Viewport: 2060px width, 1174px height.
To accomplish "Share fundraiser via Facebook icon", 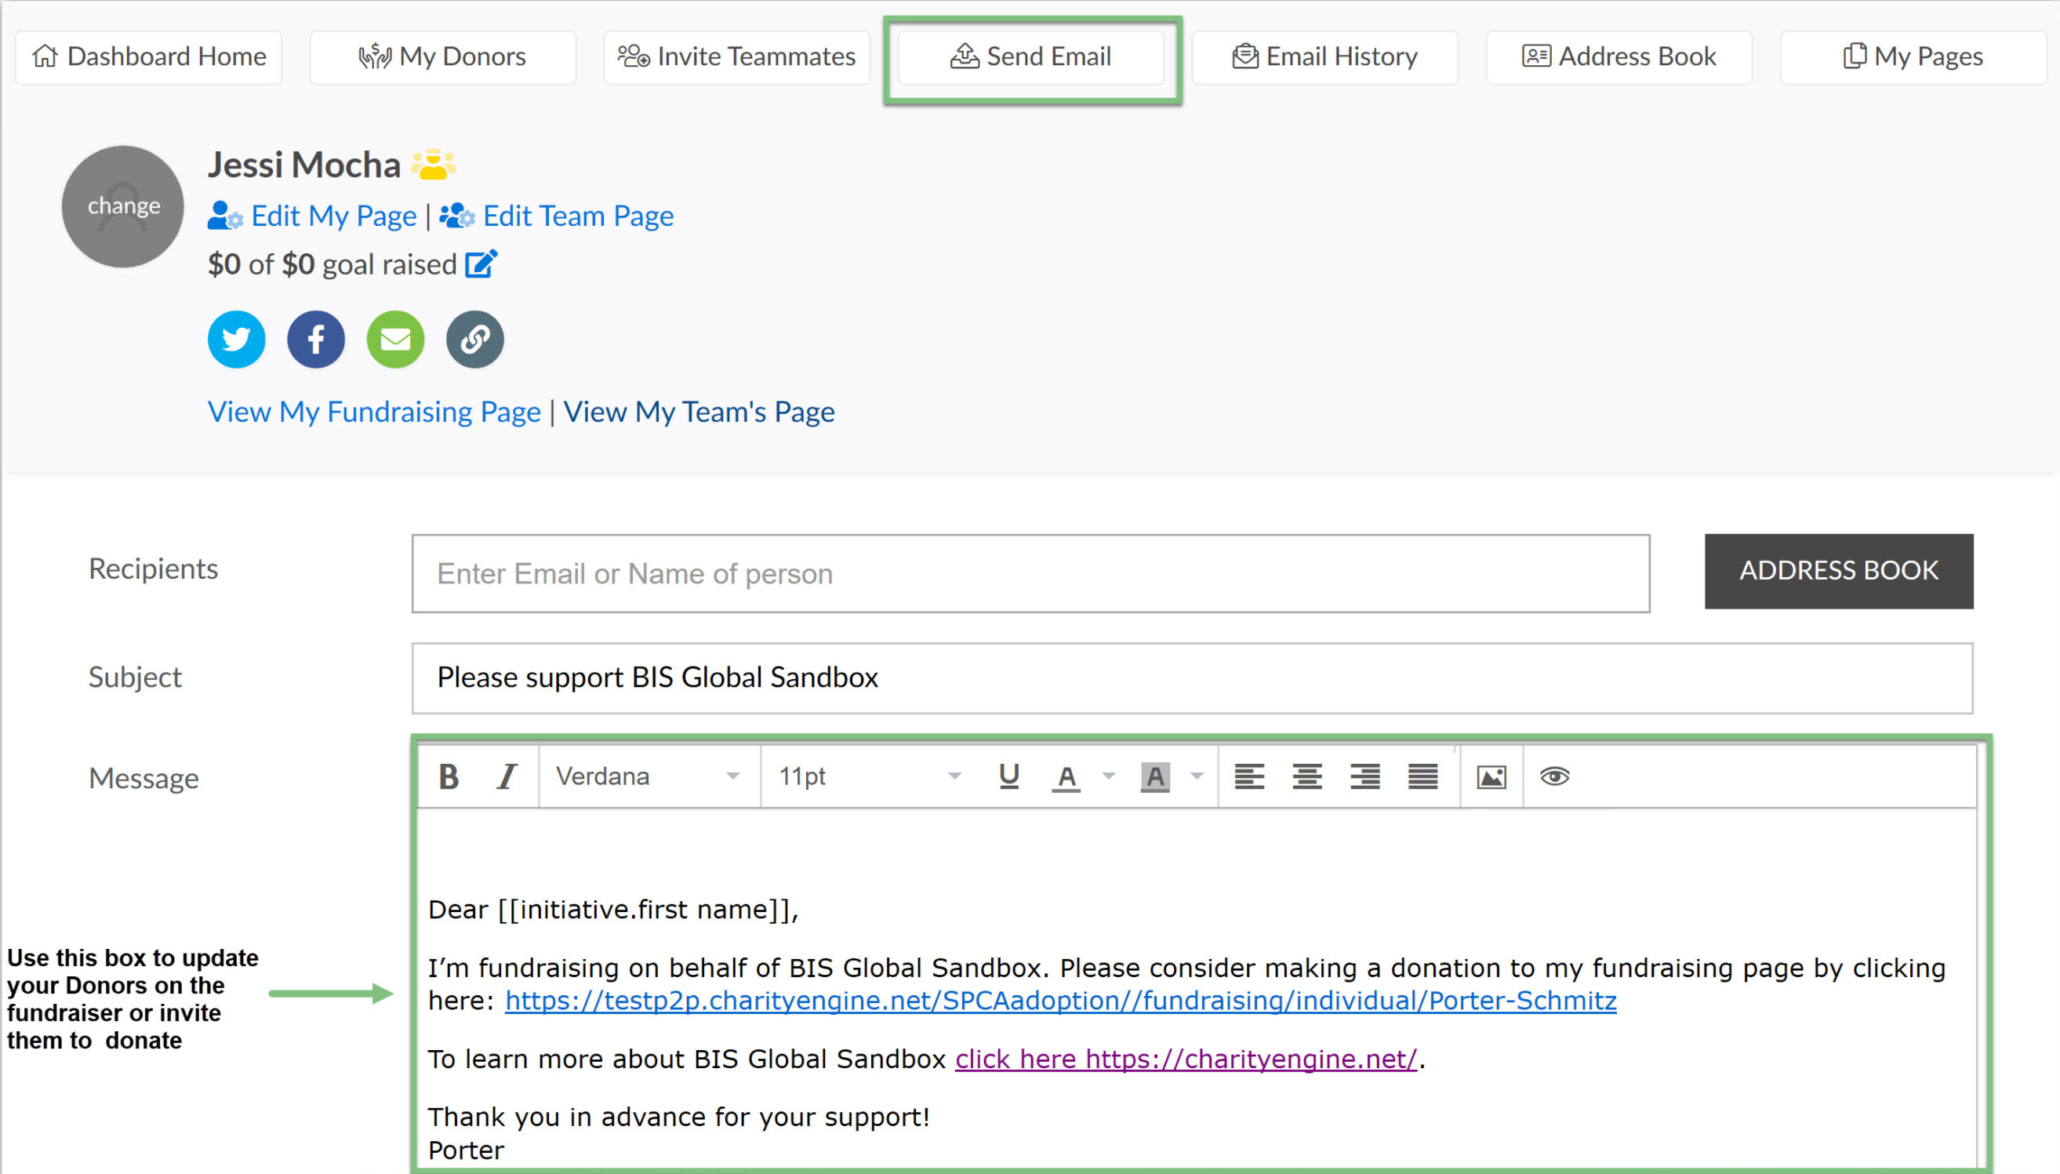I will [315, 340].
